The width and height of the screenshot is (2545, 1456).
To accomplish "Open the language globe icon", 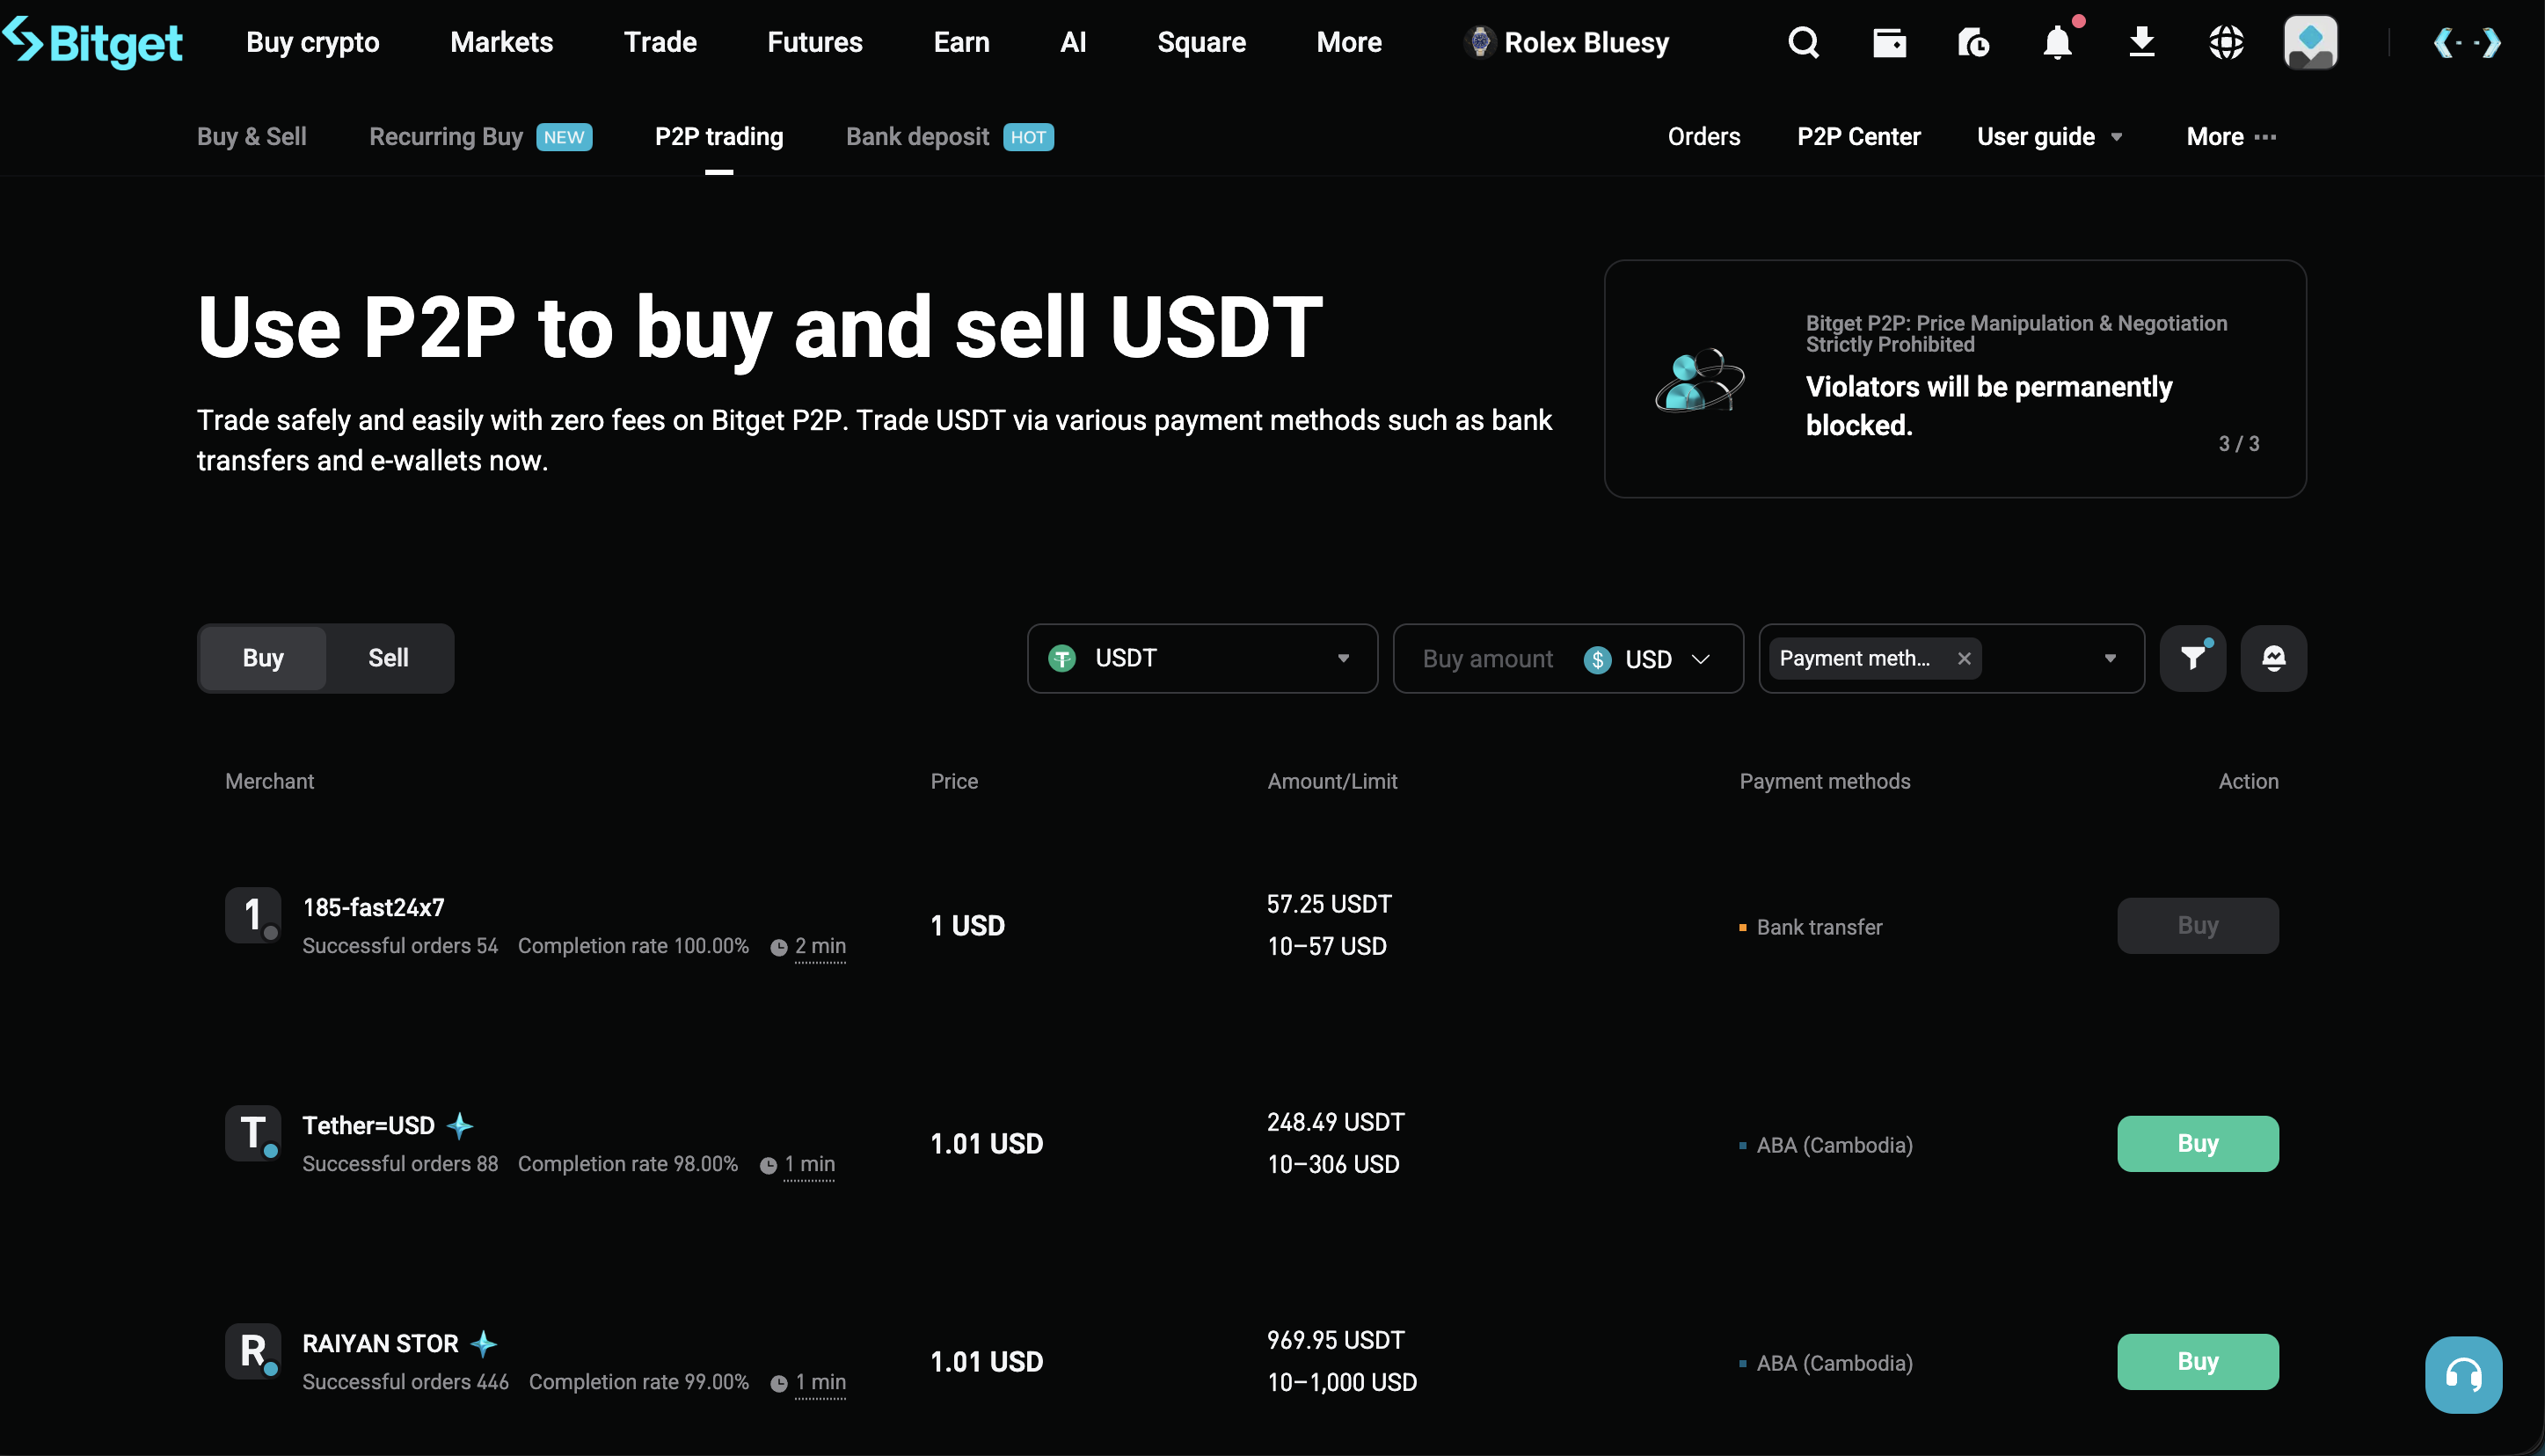I will tap(2226, 42).
